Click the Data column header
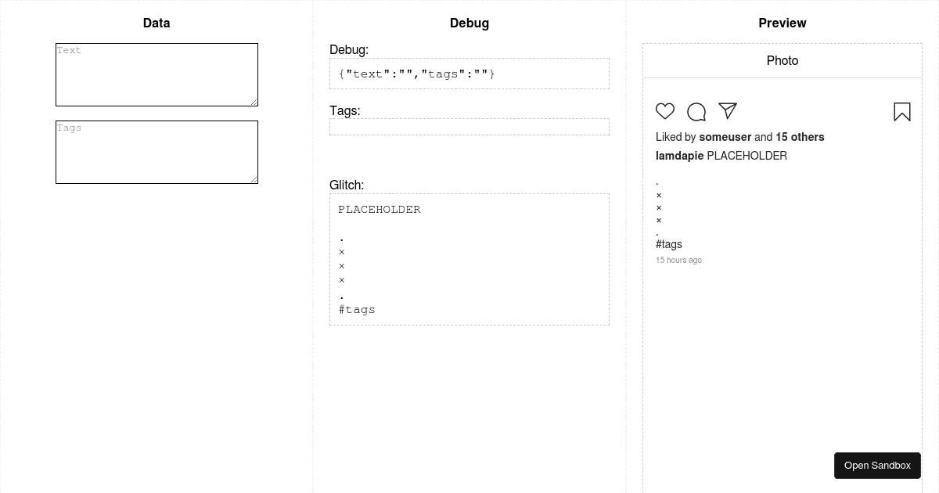This screenshot has height=493, width=939. coord(156,23)
